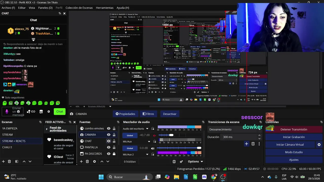
Task: Remove scene transition with trash icon
Action: [253, 144]
